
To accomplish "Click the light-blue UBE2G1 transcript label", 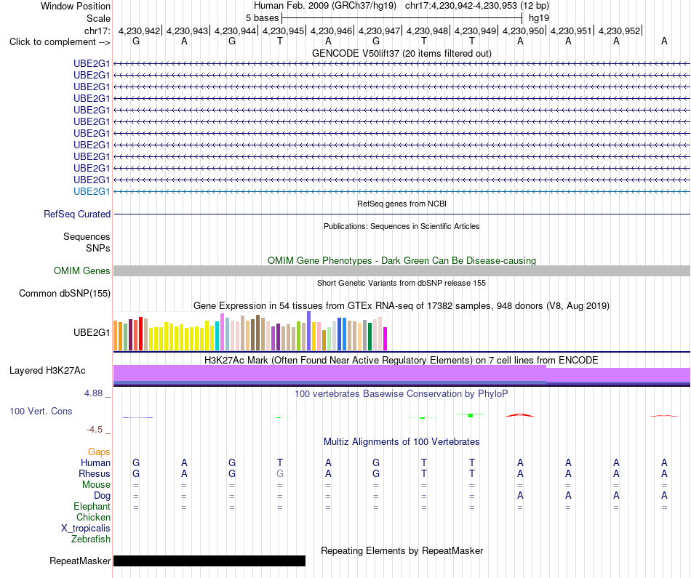I will (92, 192).
